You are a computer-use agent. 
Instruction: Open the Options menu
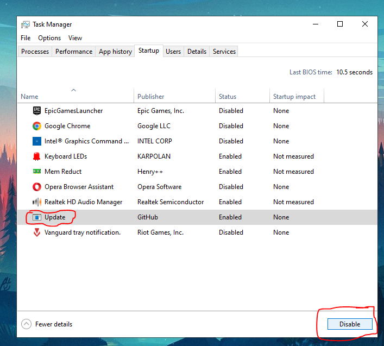pos(49,38)
